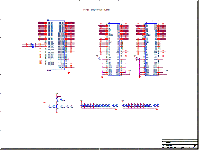Screen dimensions: 199x150
Task: Click the ground symbol at the middle capacitor bank's end
Action: (116, 109)
